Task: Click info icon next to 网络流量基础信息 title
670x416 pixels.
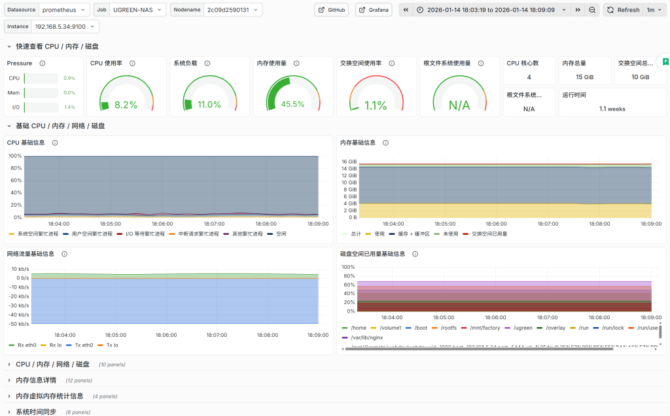Action: coord(65,254)
